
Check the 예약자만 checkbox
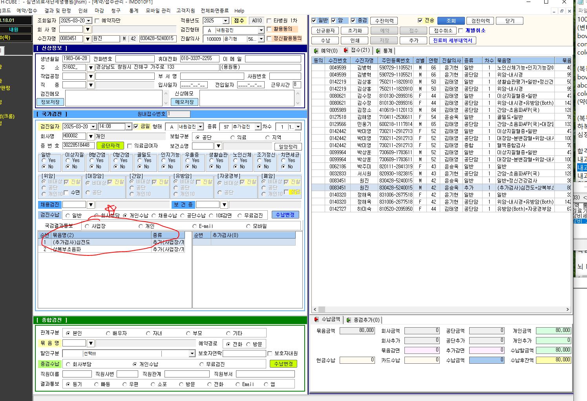[x=97, y=21]
